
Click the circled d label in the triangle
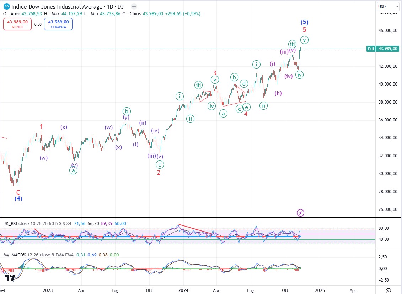[x=244, y=83]
